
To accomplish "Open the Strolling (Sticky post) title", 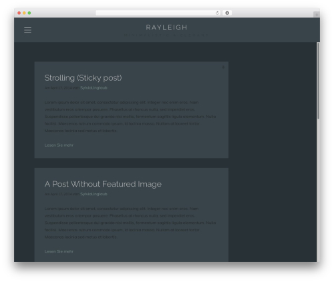I will pyautogui.click(x=83, y=78).
